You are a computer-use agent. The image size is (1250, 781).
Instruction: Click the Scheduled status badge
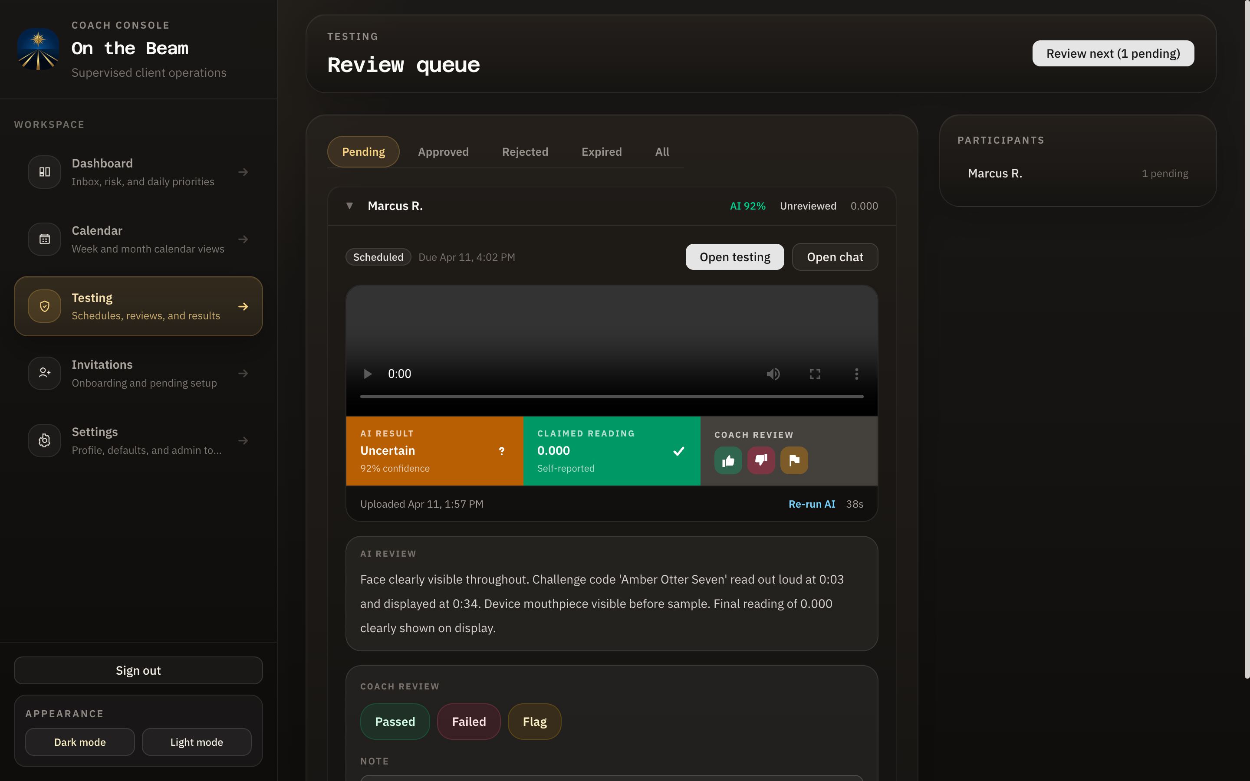coord(378,257)
